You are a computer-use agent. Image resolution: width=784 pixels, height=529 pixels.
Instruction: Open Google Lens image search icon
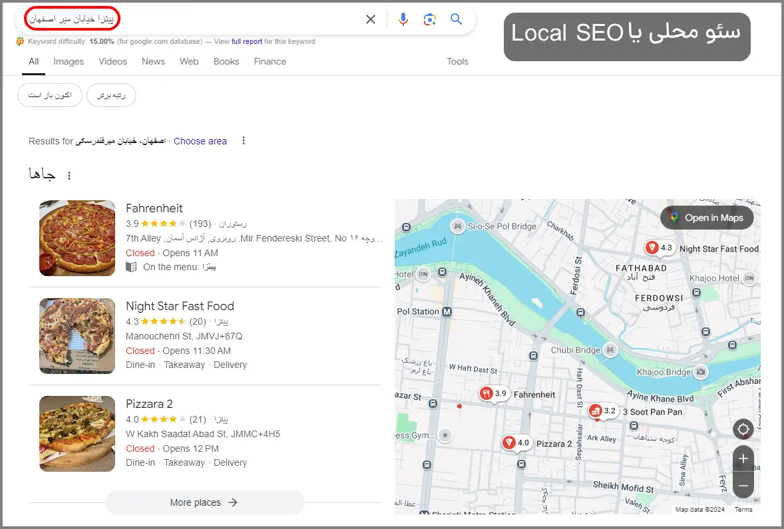(x=429, y=19)
